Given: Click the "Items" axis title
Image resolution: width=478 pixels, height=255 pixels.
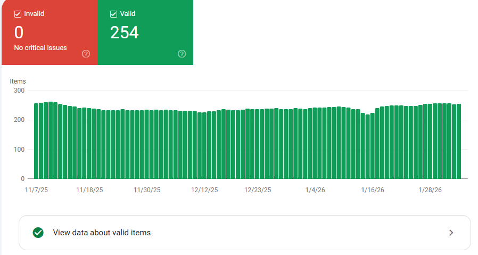Looking at the screenshot, I should (18, 81).
